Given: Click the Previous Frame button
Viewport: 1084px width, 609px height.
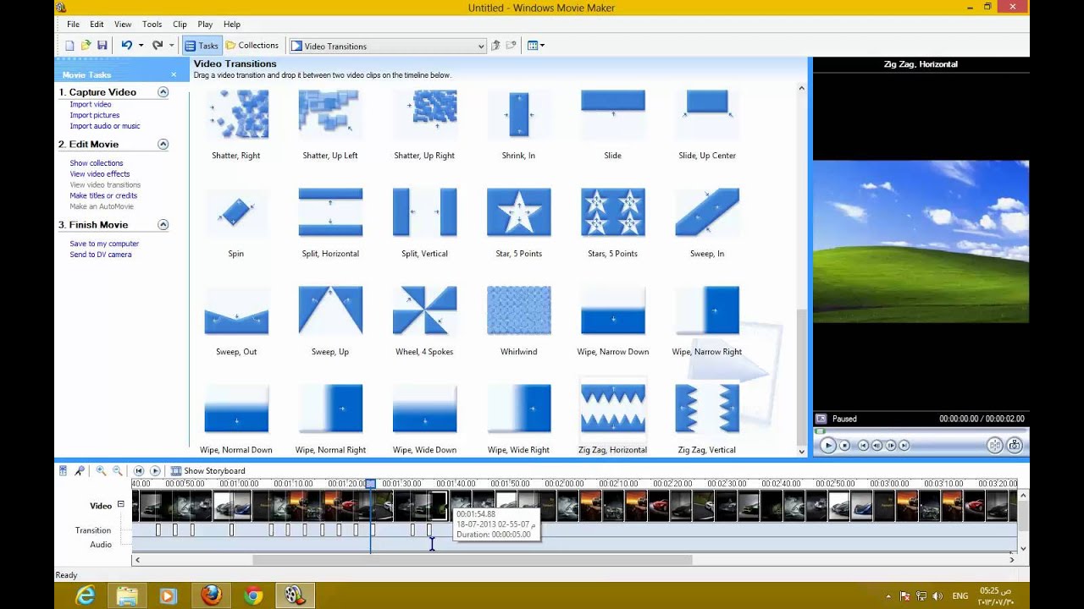Looking at the screenshot, I should pyautogui.click(x=877, y=445).
